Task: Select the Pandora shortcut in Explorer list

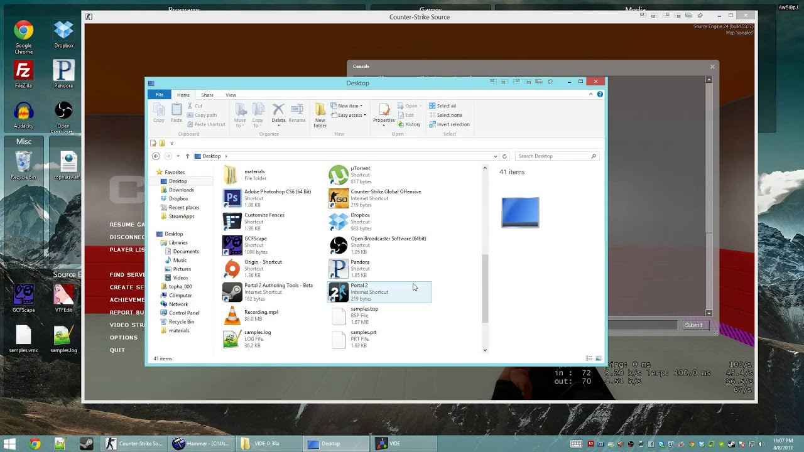Action: 379,269
